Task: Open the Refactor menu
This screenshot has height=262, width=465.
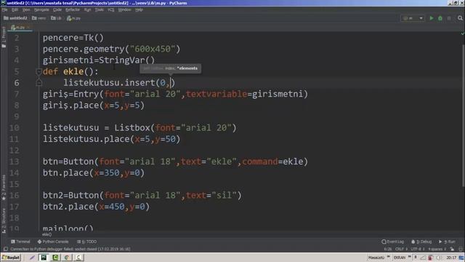Action: point(73,9)
